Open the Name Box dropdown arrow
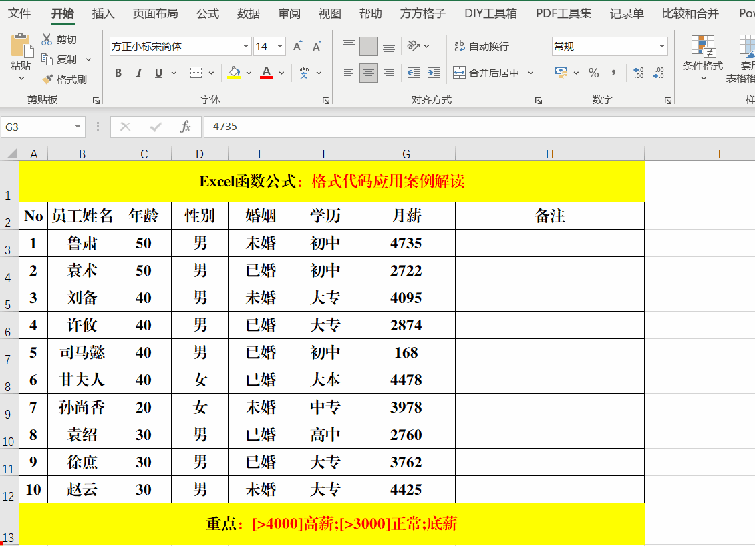This screenshot has height=546, width=755. 78,127
